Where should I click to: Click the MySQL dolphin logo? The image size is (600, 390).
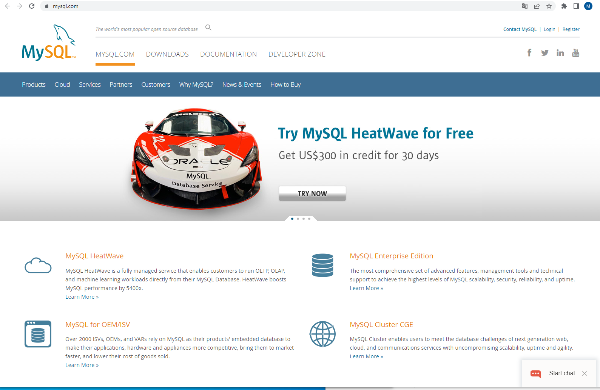pos(49,42)
